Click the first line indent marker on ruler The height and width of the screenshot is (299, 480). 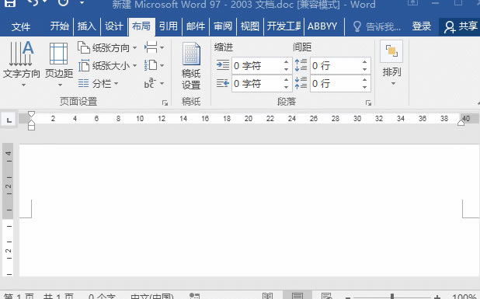tap(31, 114)
